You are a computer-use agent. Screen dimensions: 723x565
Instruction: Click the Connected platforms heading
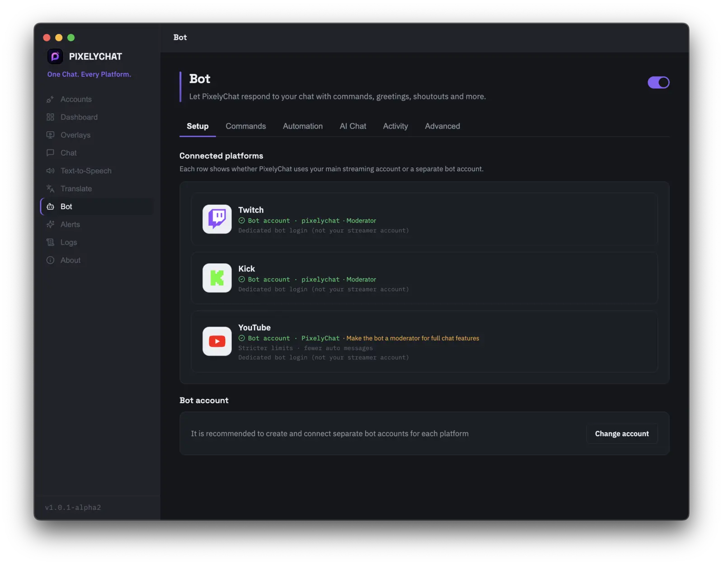(221, 156)
